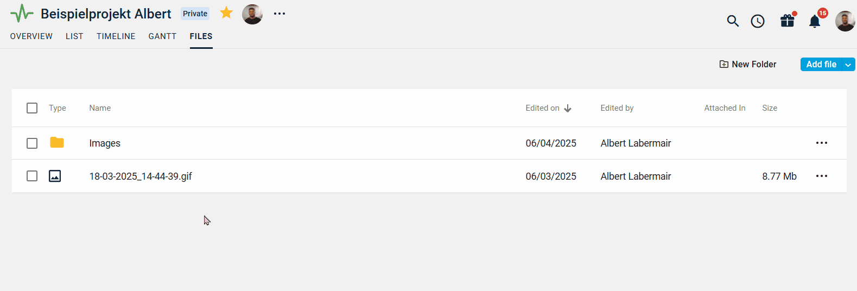Click the image file type icon
The image size is (857, 291).
(x=55, y=176)
